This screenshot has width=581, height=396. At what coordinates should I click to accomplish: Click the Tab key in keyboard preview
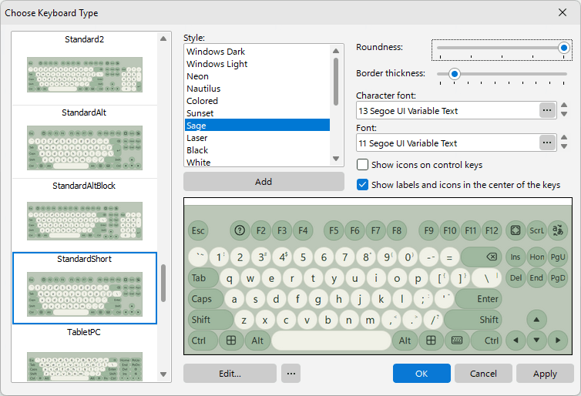(203, 278)
